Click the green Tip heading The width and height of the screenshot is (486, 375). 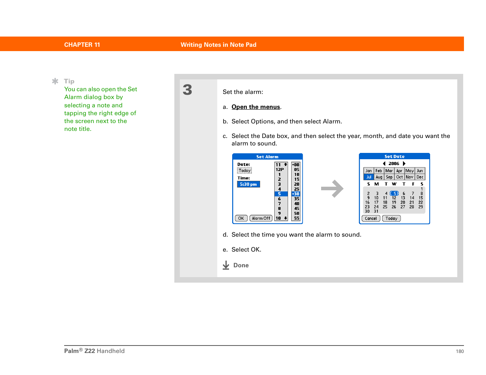pos(69,81)
